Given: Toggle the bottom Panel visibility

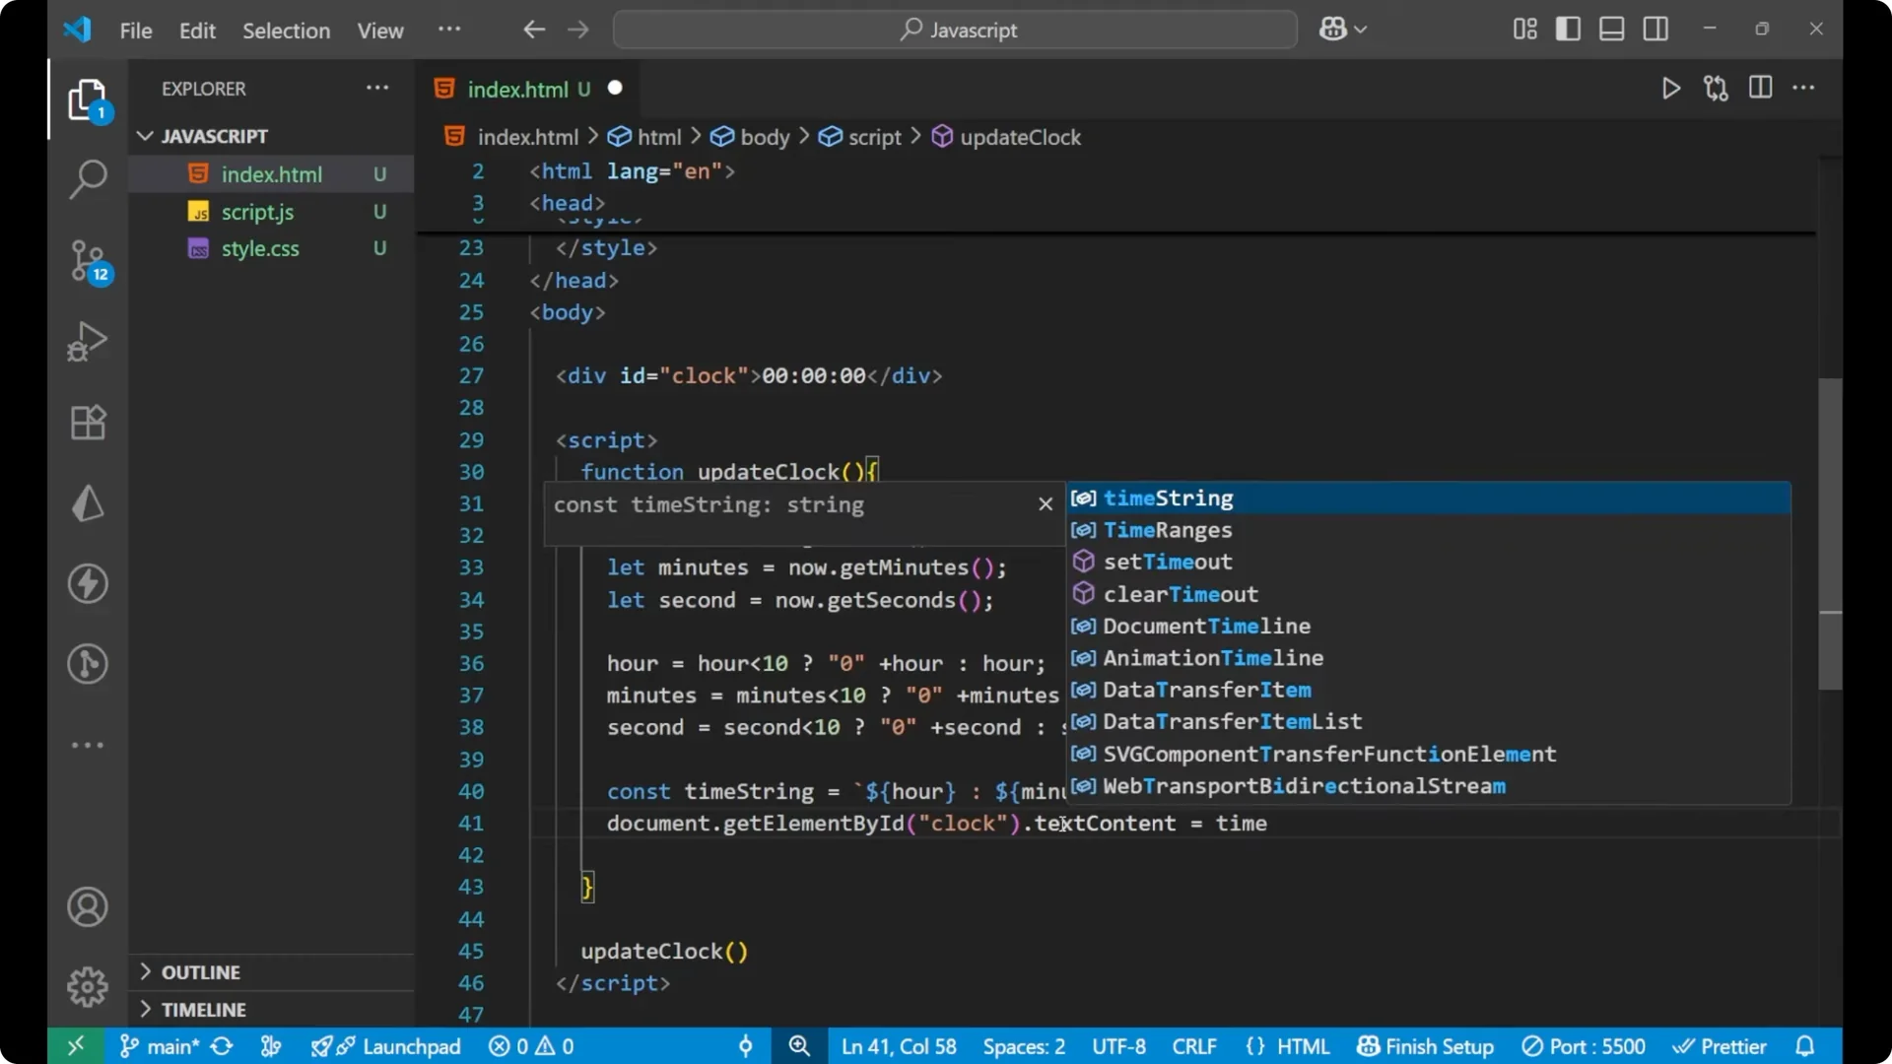Looking at the screenshot, I should click(1610, 29).
